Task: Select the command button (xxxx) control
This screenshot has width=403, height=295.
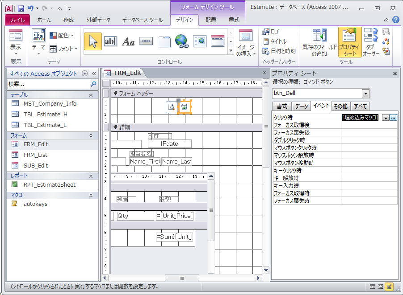Action: click(x=146, y=41)
